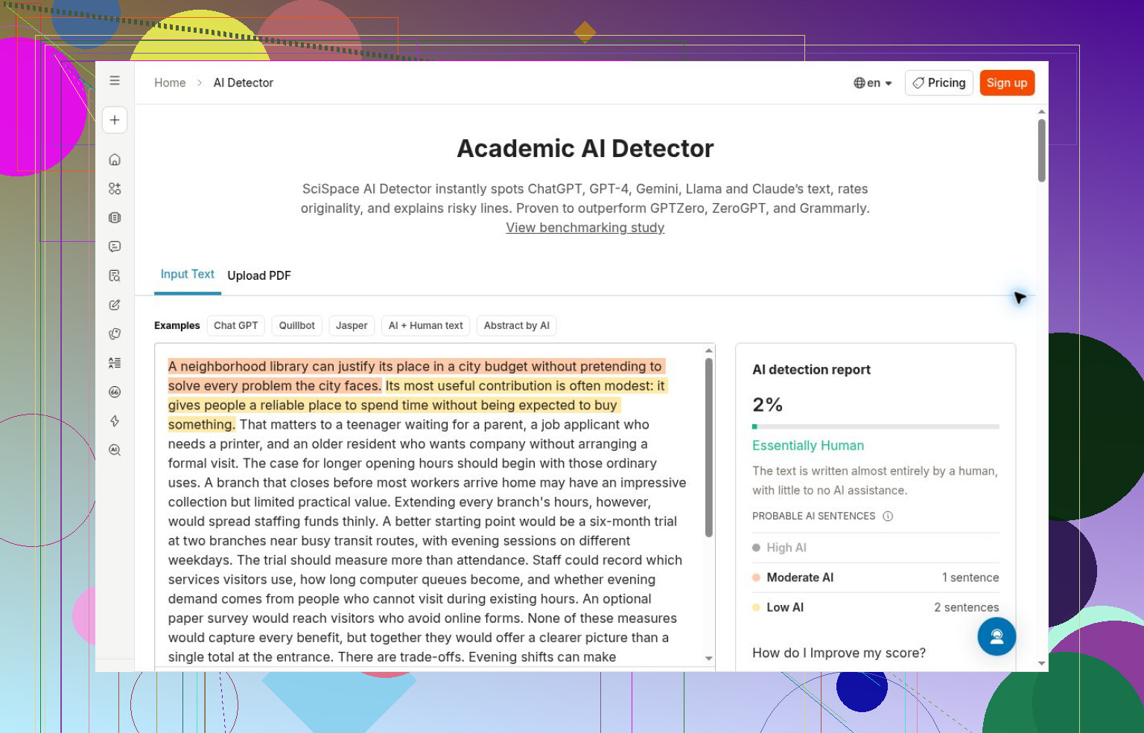Load the Quillbot example
Screen dimensions: 1144x733
(x=297, y=325)
